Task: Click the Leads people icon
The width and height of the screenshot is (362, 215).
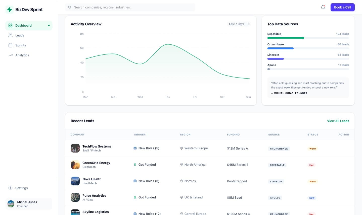Action: (x=10, y=35)
